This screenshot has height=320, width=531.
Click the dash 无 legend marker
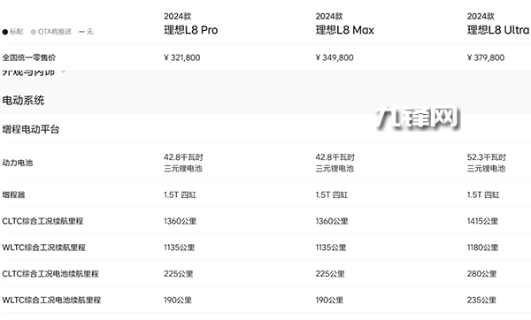click(x=81, y=32)
